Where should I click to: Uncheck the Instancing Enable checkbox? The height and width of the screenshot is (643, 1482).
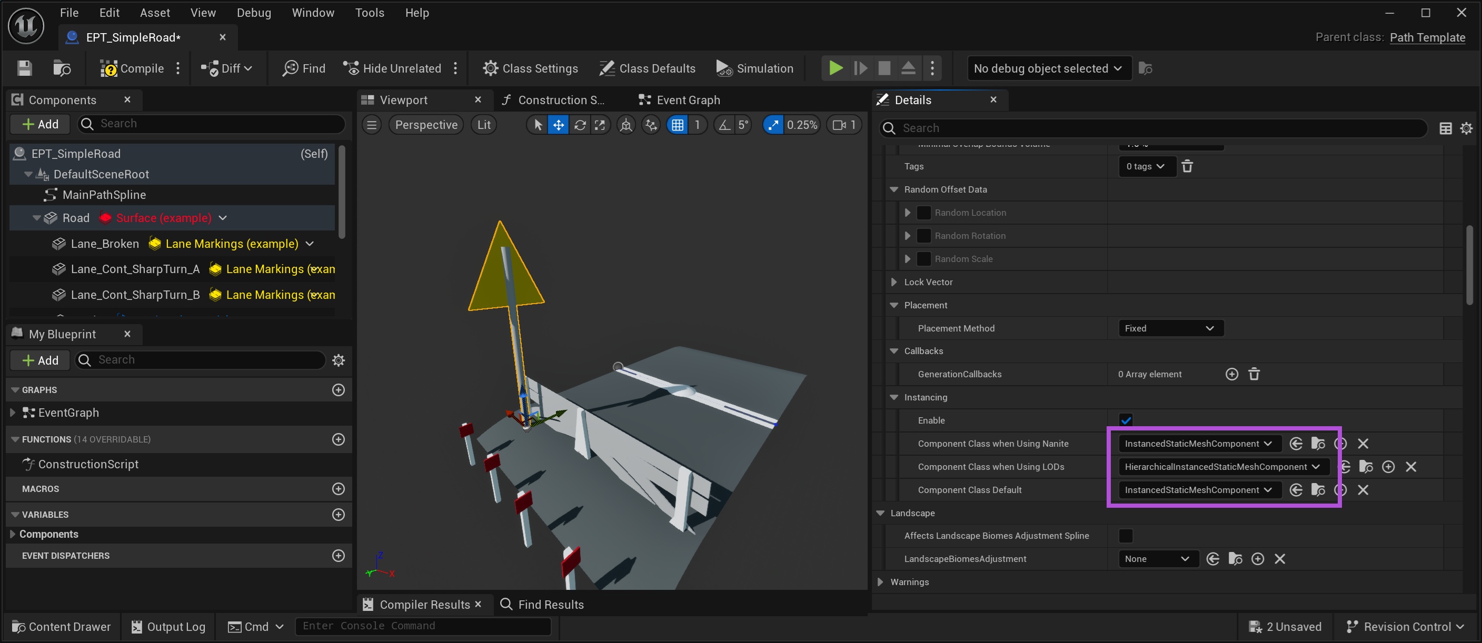click(x=1125, y=420)
